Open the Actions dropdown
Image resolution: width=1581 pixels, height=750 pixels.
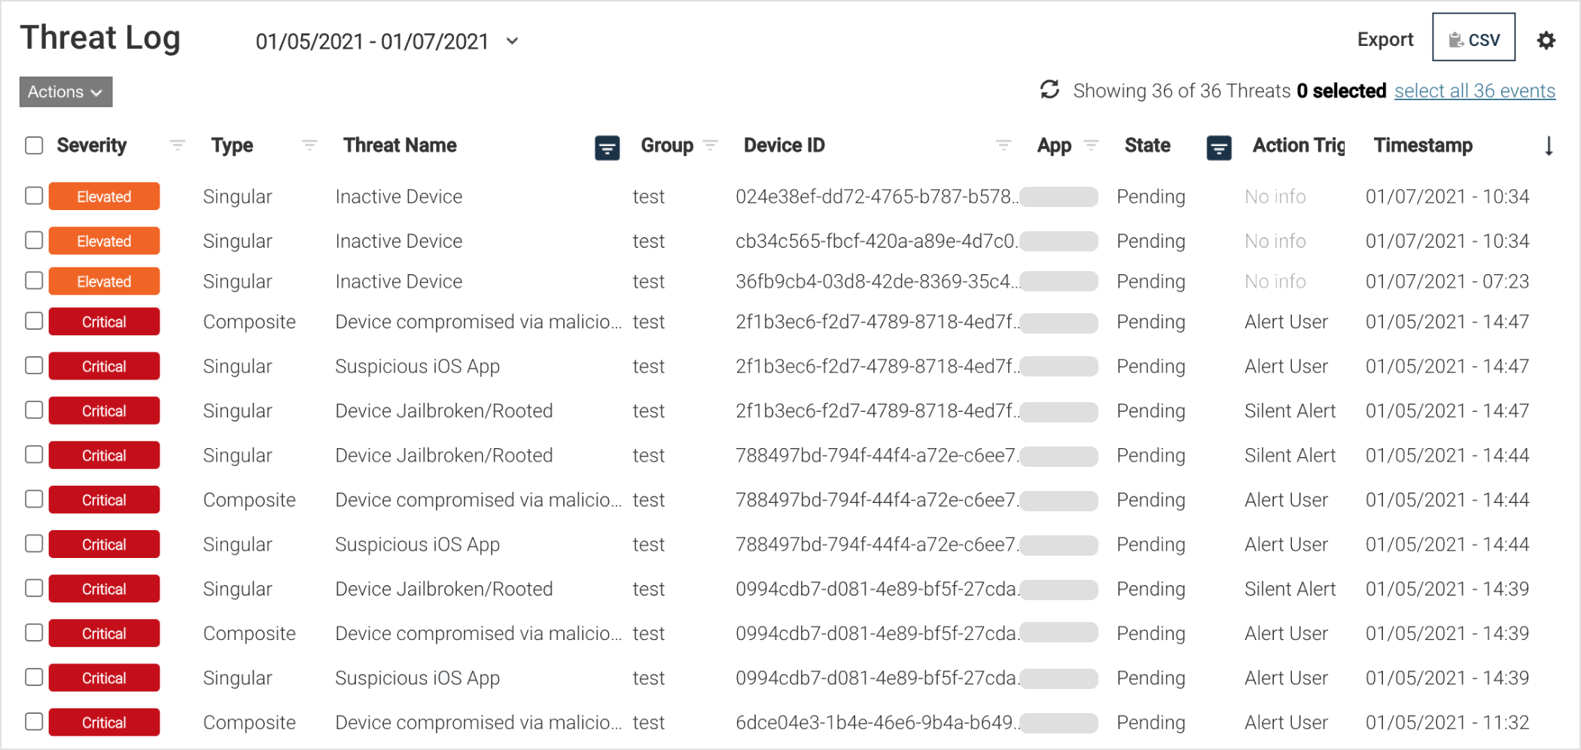pos(65,92)
